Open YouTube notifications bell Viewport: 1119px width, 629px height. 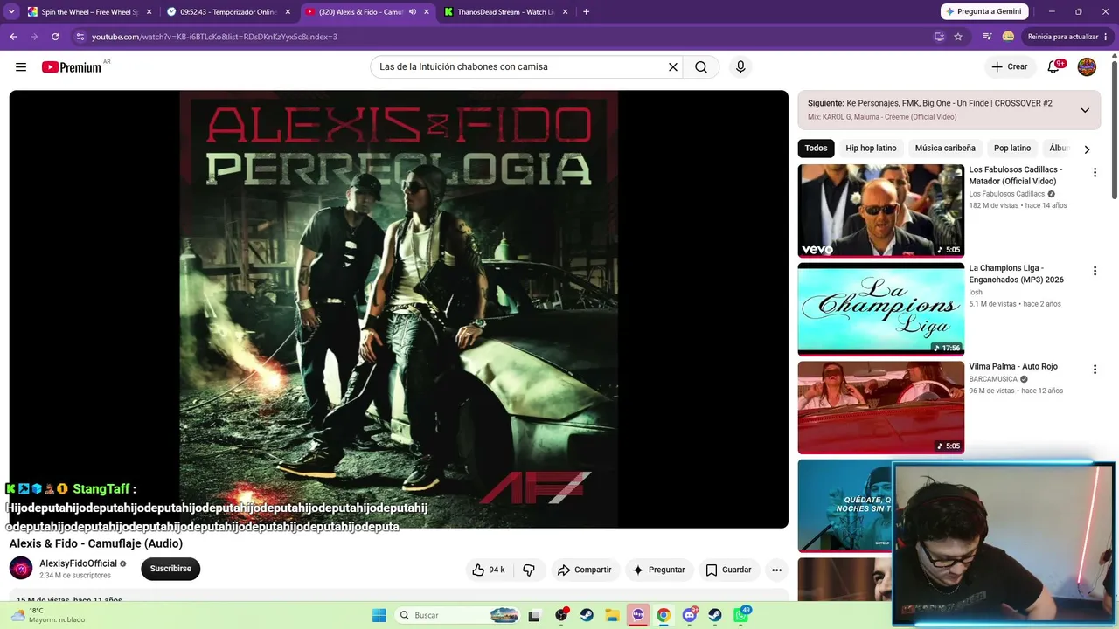pyautogui.click(x=1054, y=67)
